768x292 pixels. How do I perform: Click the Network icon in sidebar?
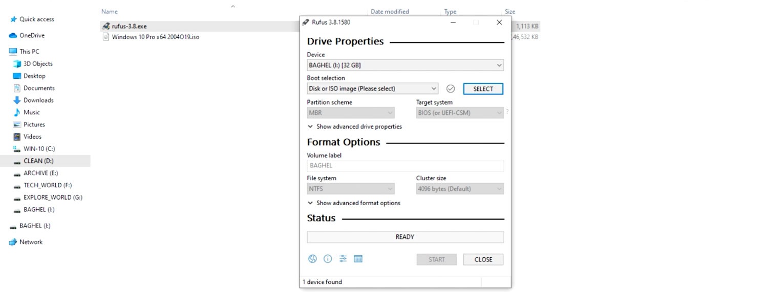point(13,242)
